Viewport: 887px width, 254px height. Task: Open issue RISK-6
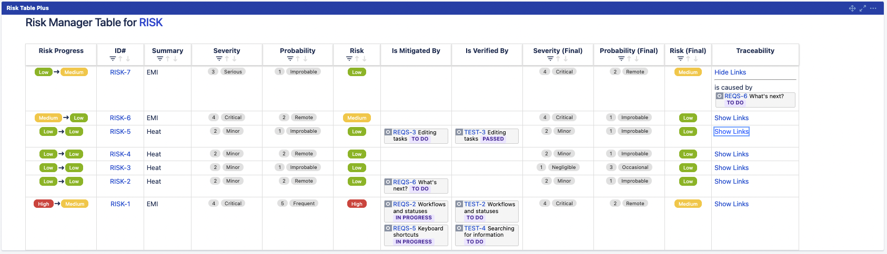click(120, 118)
